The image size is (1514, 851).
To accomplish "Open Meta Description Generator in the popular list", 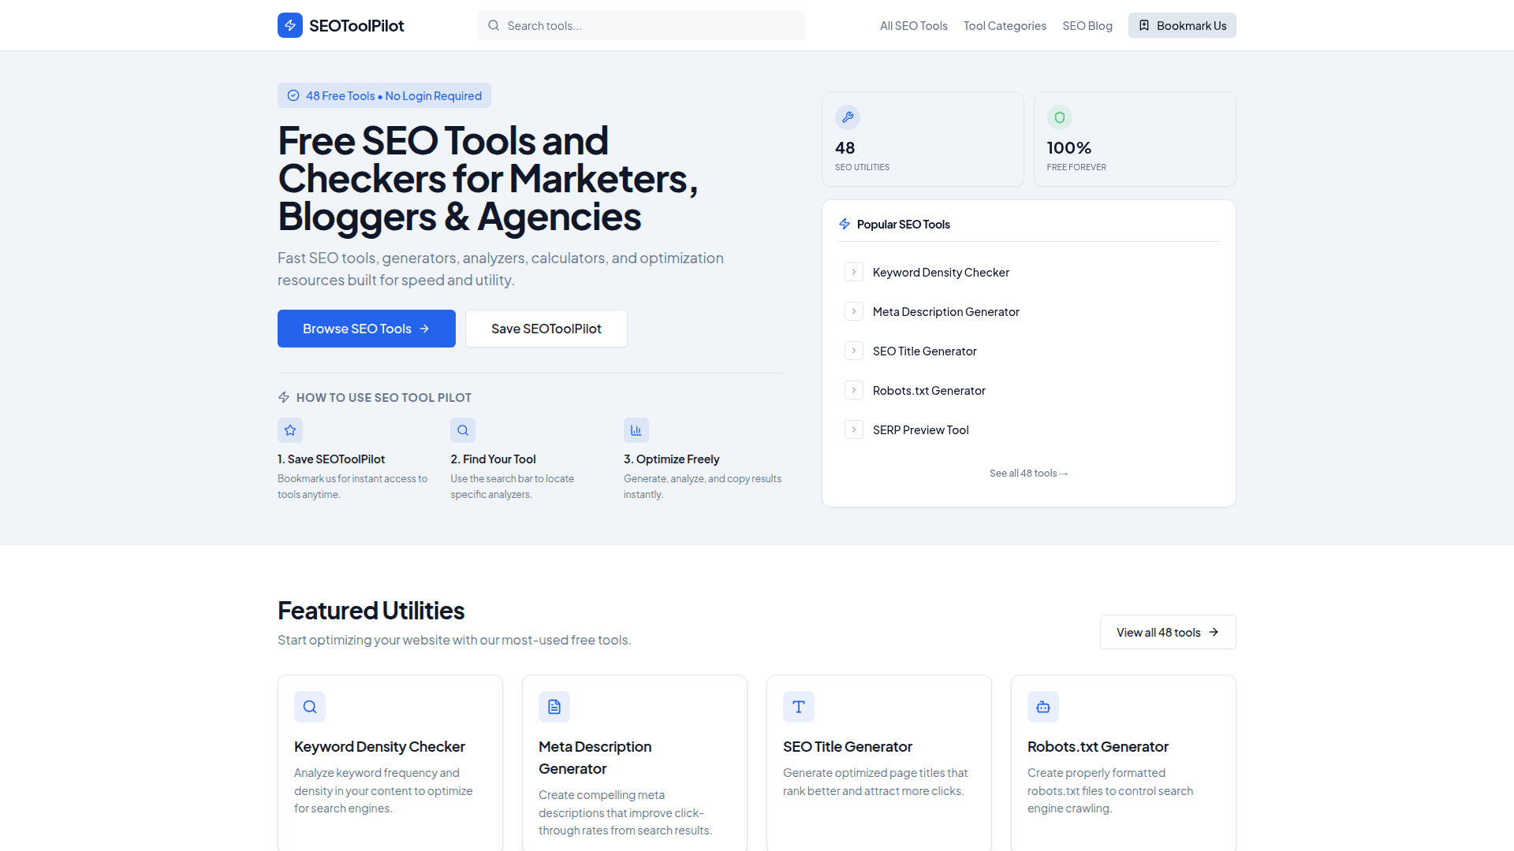I will click(x=946, y=311).
